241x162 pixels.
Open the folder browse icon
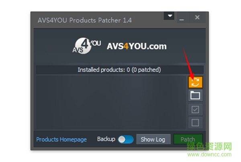point(195,95)
